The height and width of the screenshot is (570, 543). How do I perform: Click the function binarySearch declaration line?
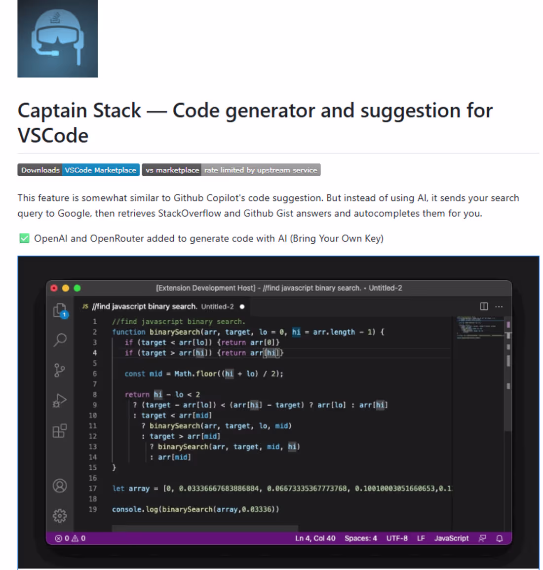pos(248,332)
